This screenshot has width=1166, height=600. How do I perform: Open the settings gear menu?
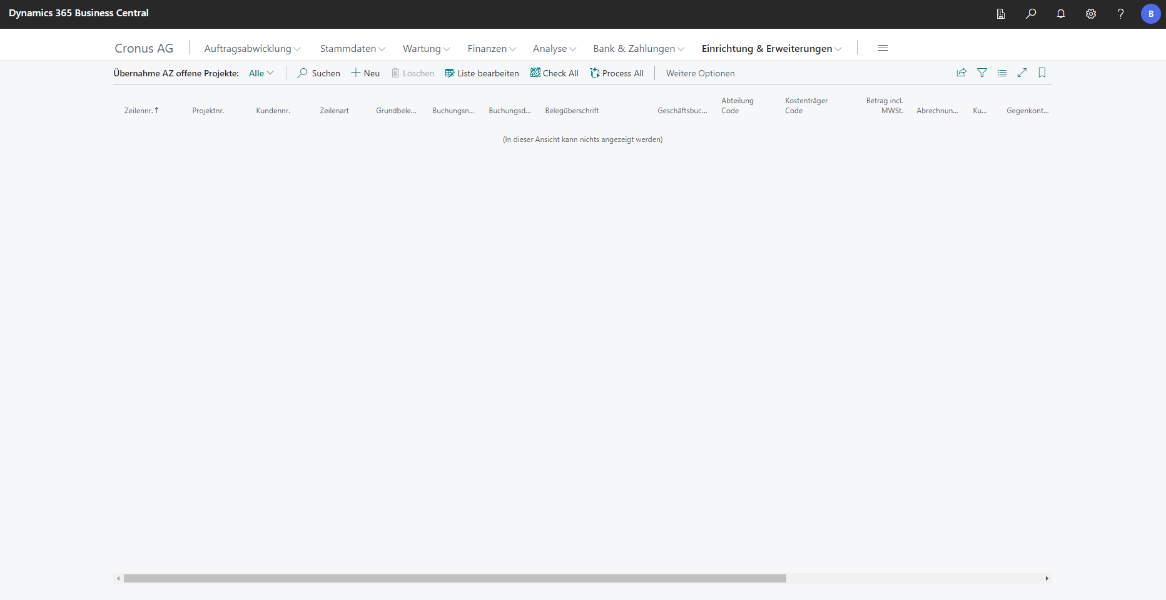click(1091, 14)
